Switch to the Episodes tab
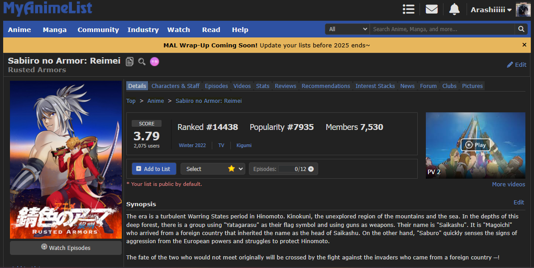 coord(216,86)
